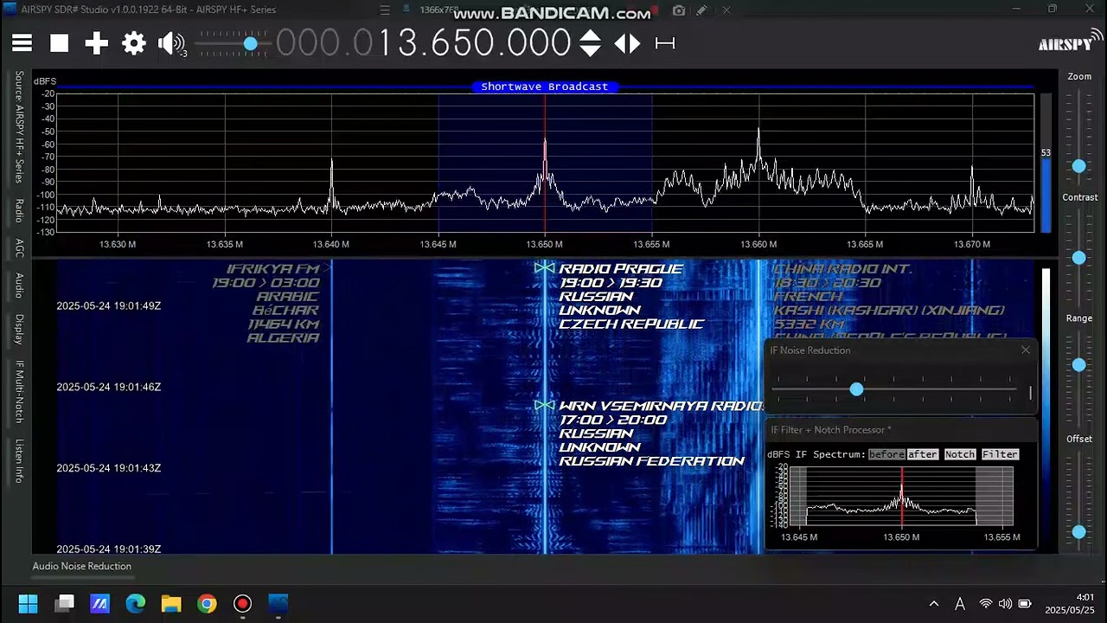Open the Wi-Fi network status icon

coord(986,604)
